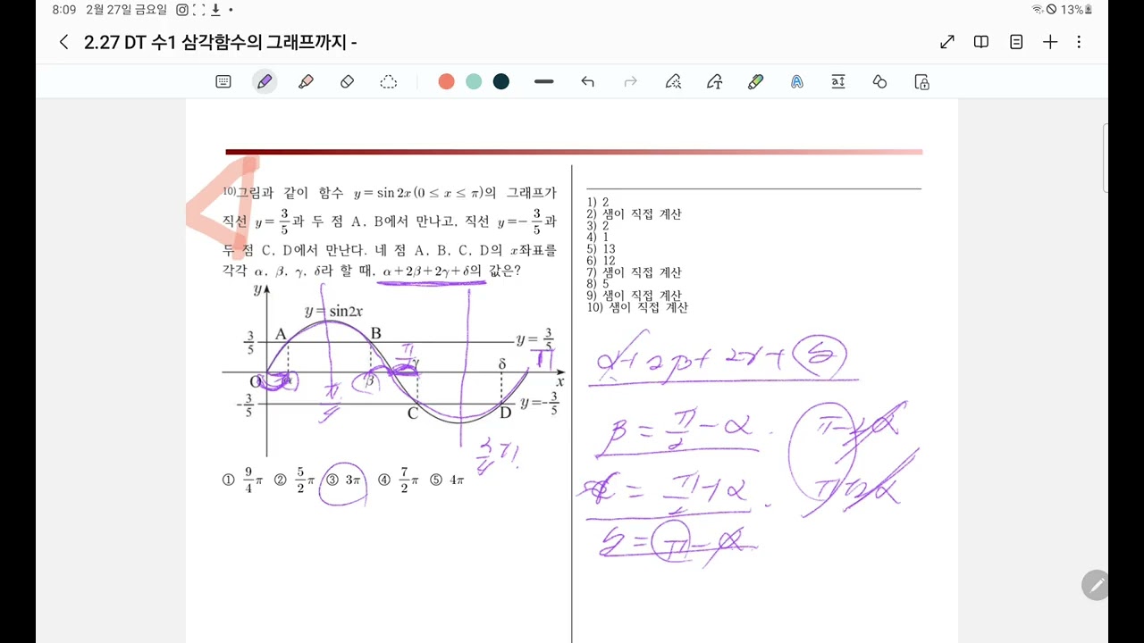Select the Eraser tool

(x=348, y=81)
